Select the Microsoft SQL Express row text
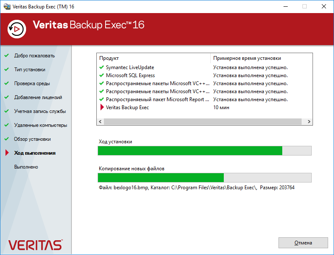The image size is (334, 255). point(130,75)
